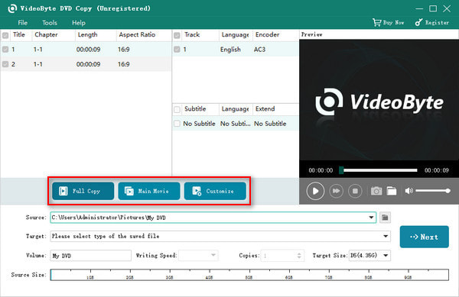Click the Volume name input field
Screen dimensions: 459x297
(91, 256)
